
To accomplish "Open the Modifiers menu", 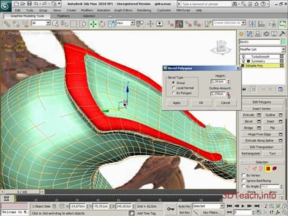I will point(87,10).
